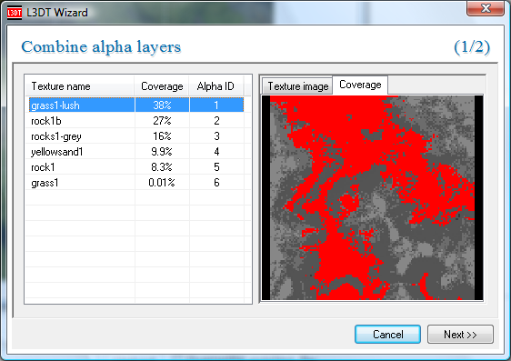Screen dimensions: 511x361
Task: Click the 27% coverage cell
Action: tap(162, 121)
